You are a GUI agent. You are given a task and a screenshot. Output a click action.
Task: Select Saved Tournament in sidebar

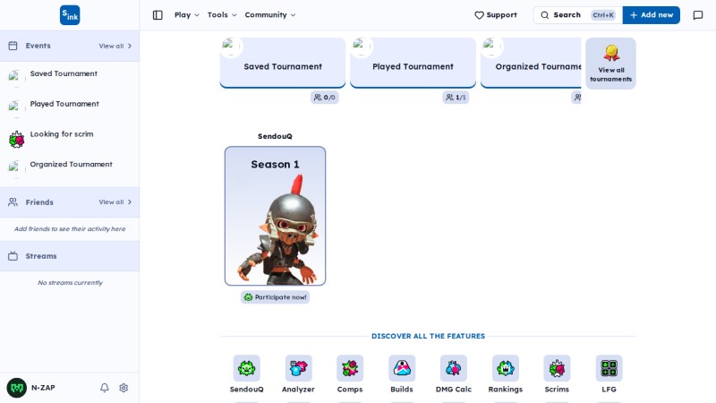click(x=64, y=73)
